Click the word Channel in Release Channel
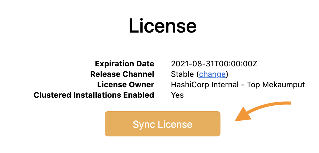This screenshot has width=319, height=153. pyautogui.click(x=139, y=74)
